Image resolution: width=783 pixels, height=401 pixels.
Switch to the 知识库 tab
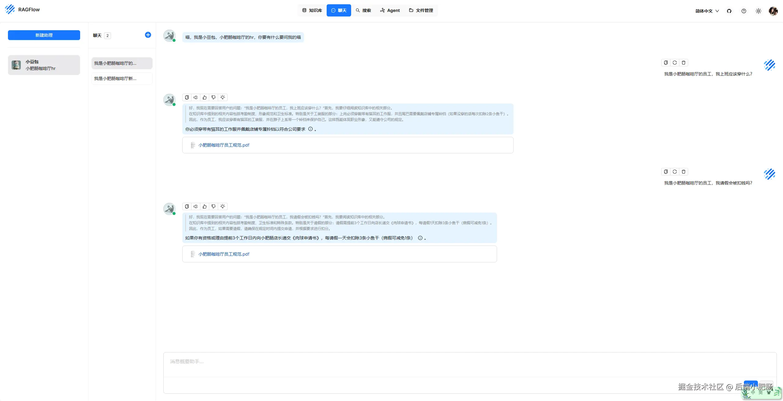(312, 10)
